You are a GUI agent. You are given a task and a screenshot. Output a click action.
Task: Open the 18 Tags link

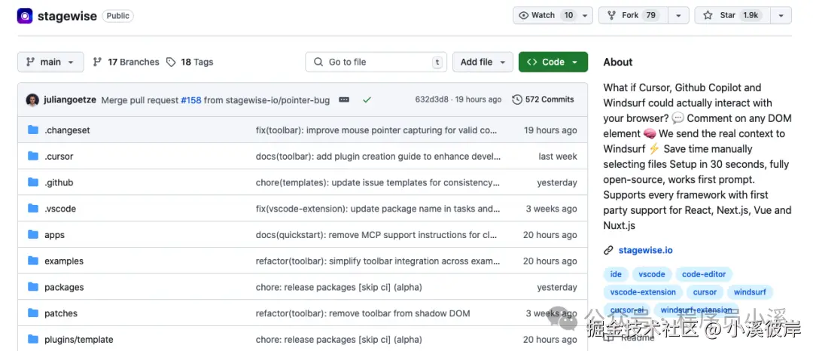[x=190, y=62]
